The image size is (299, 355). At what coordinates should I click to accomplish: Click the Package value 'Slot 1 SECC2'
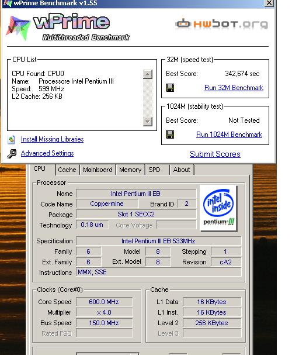click(x=136, y=214)
